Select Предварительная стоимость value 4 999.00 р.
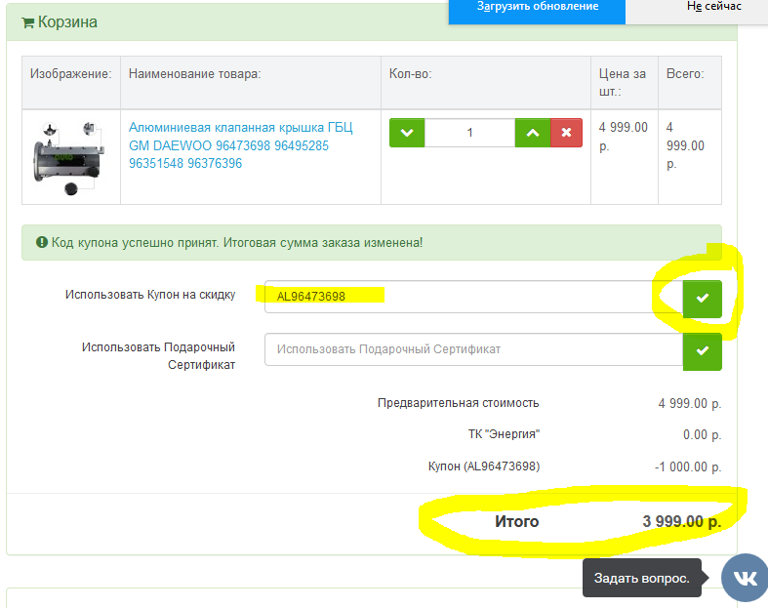Screen dimensions: 768x608 690,404
